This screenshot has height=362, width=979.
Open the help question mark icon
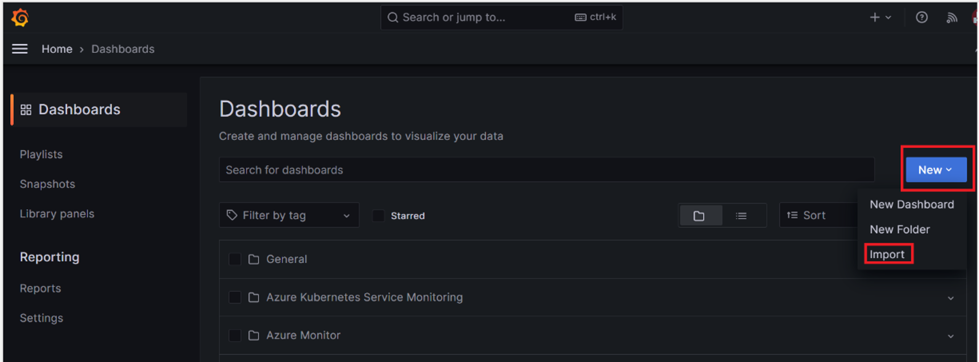[x=921, y=18]
